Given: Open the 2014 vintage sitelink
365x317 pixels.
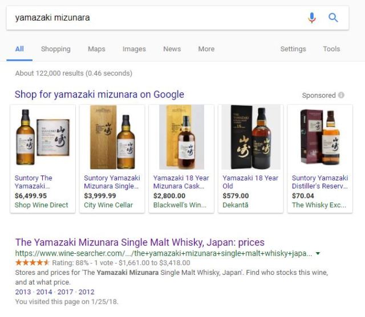Looking at the screenshot, I should coord(44,292).
